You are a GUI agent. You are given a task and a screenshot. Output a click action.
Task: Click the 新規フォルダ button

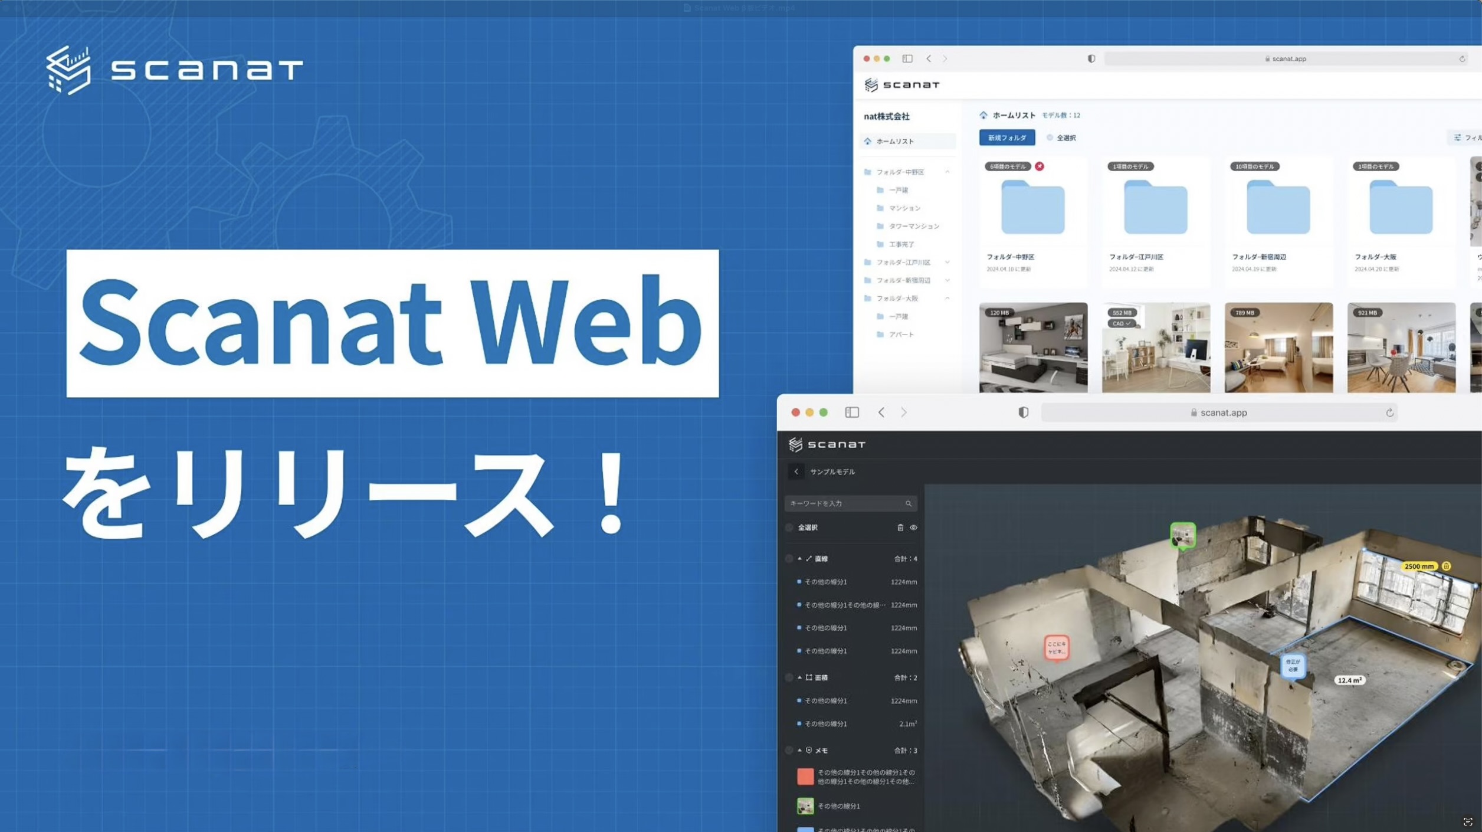click(x=1006, y=137)
